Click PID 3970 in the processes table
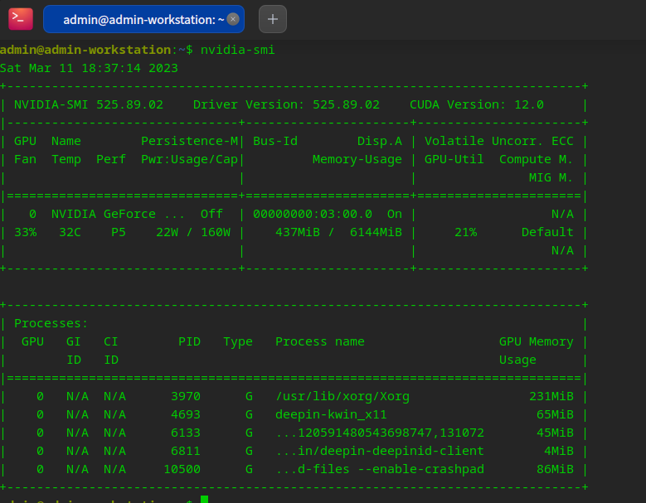The image size is (646, 503). tap(186, 396)
